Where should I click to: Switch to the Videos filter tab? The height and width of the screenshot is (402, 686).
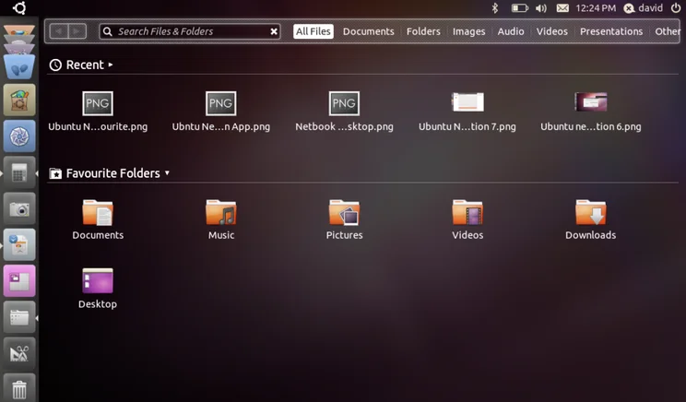tap(551, 31)
